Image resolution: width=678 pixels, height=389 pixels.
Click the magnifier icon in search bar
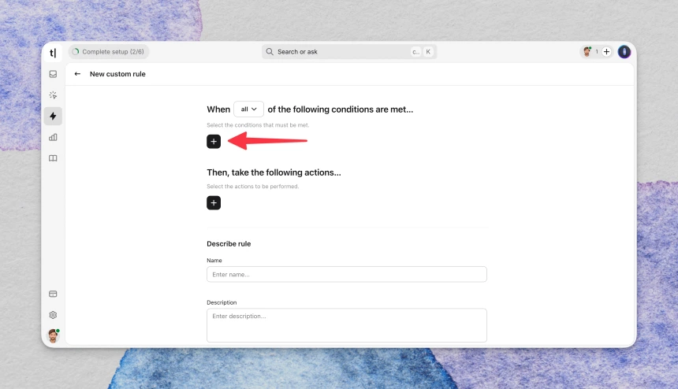click(270, 52)
